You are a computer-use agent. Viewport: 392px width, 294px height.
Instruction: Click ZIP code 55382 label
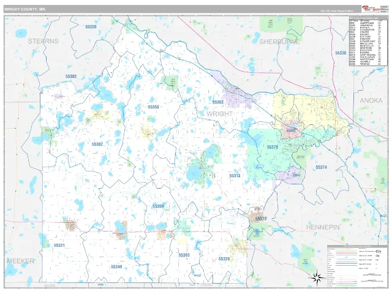tap(71, 76)
